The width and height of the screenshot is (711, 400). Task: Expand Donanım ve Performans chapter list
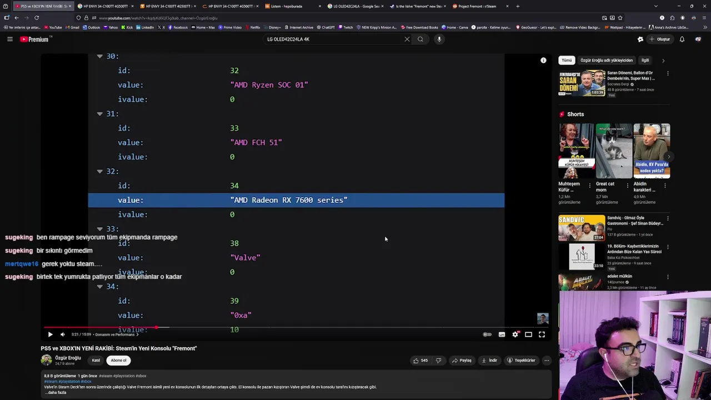(117, 334)
